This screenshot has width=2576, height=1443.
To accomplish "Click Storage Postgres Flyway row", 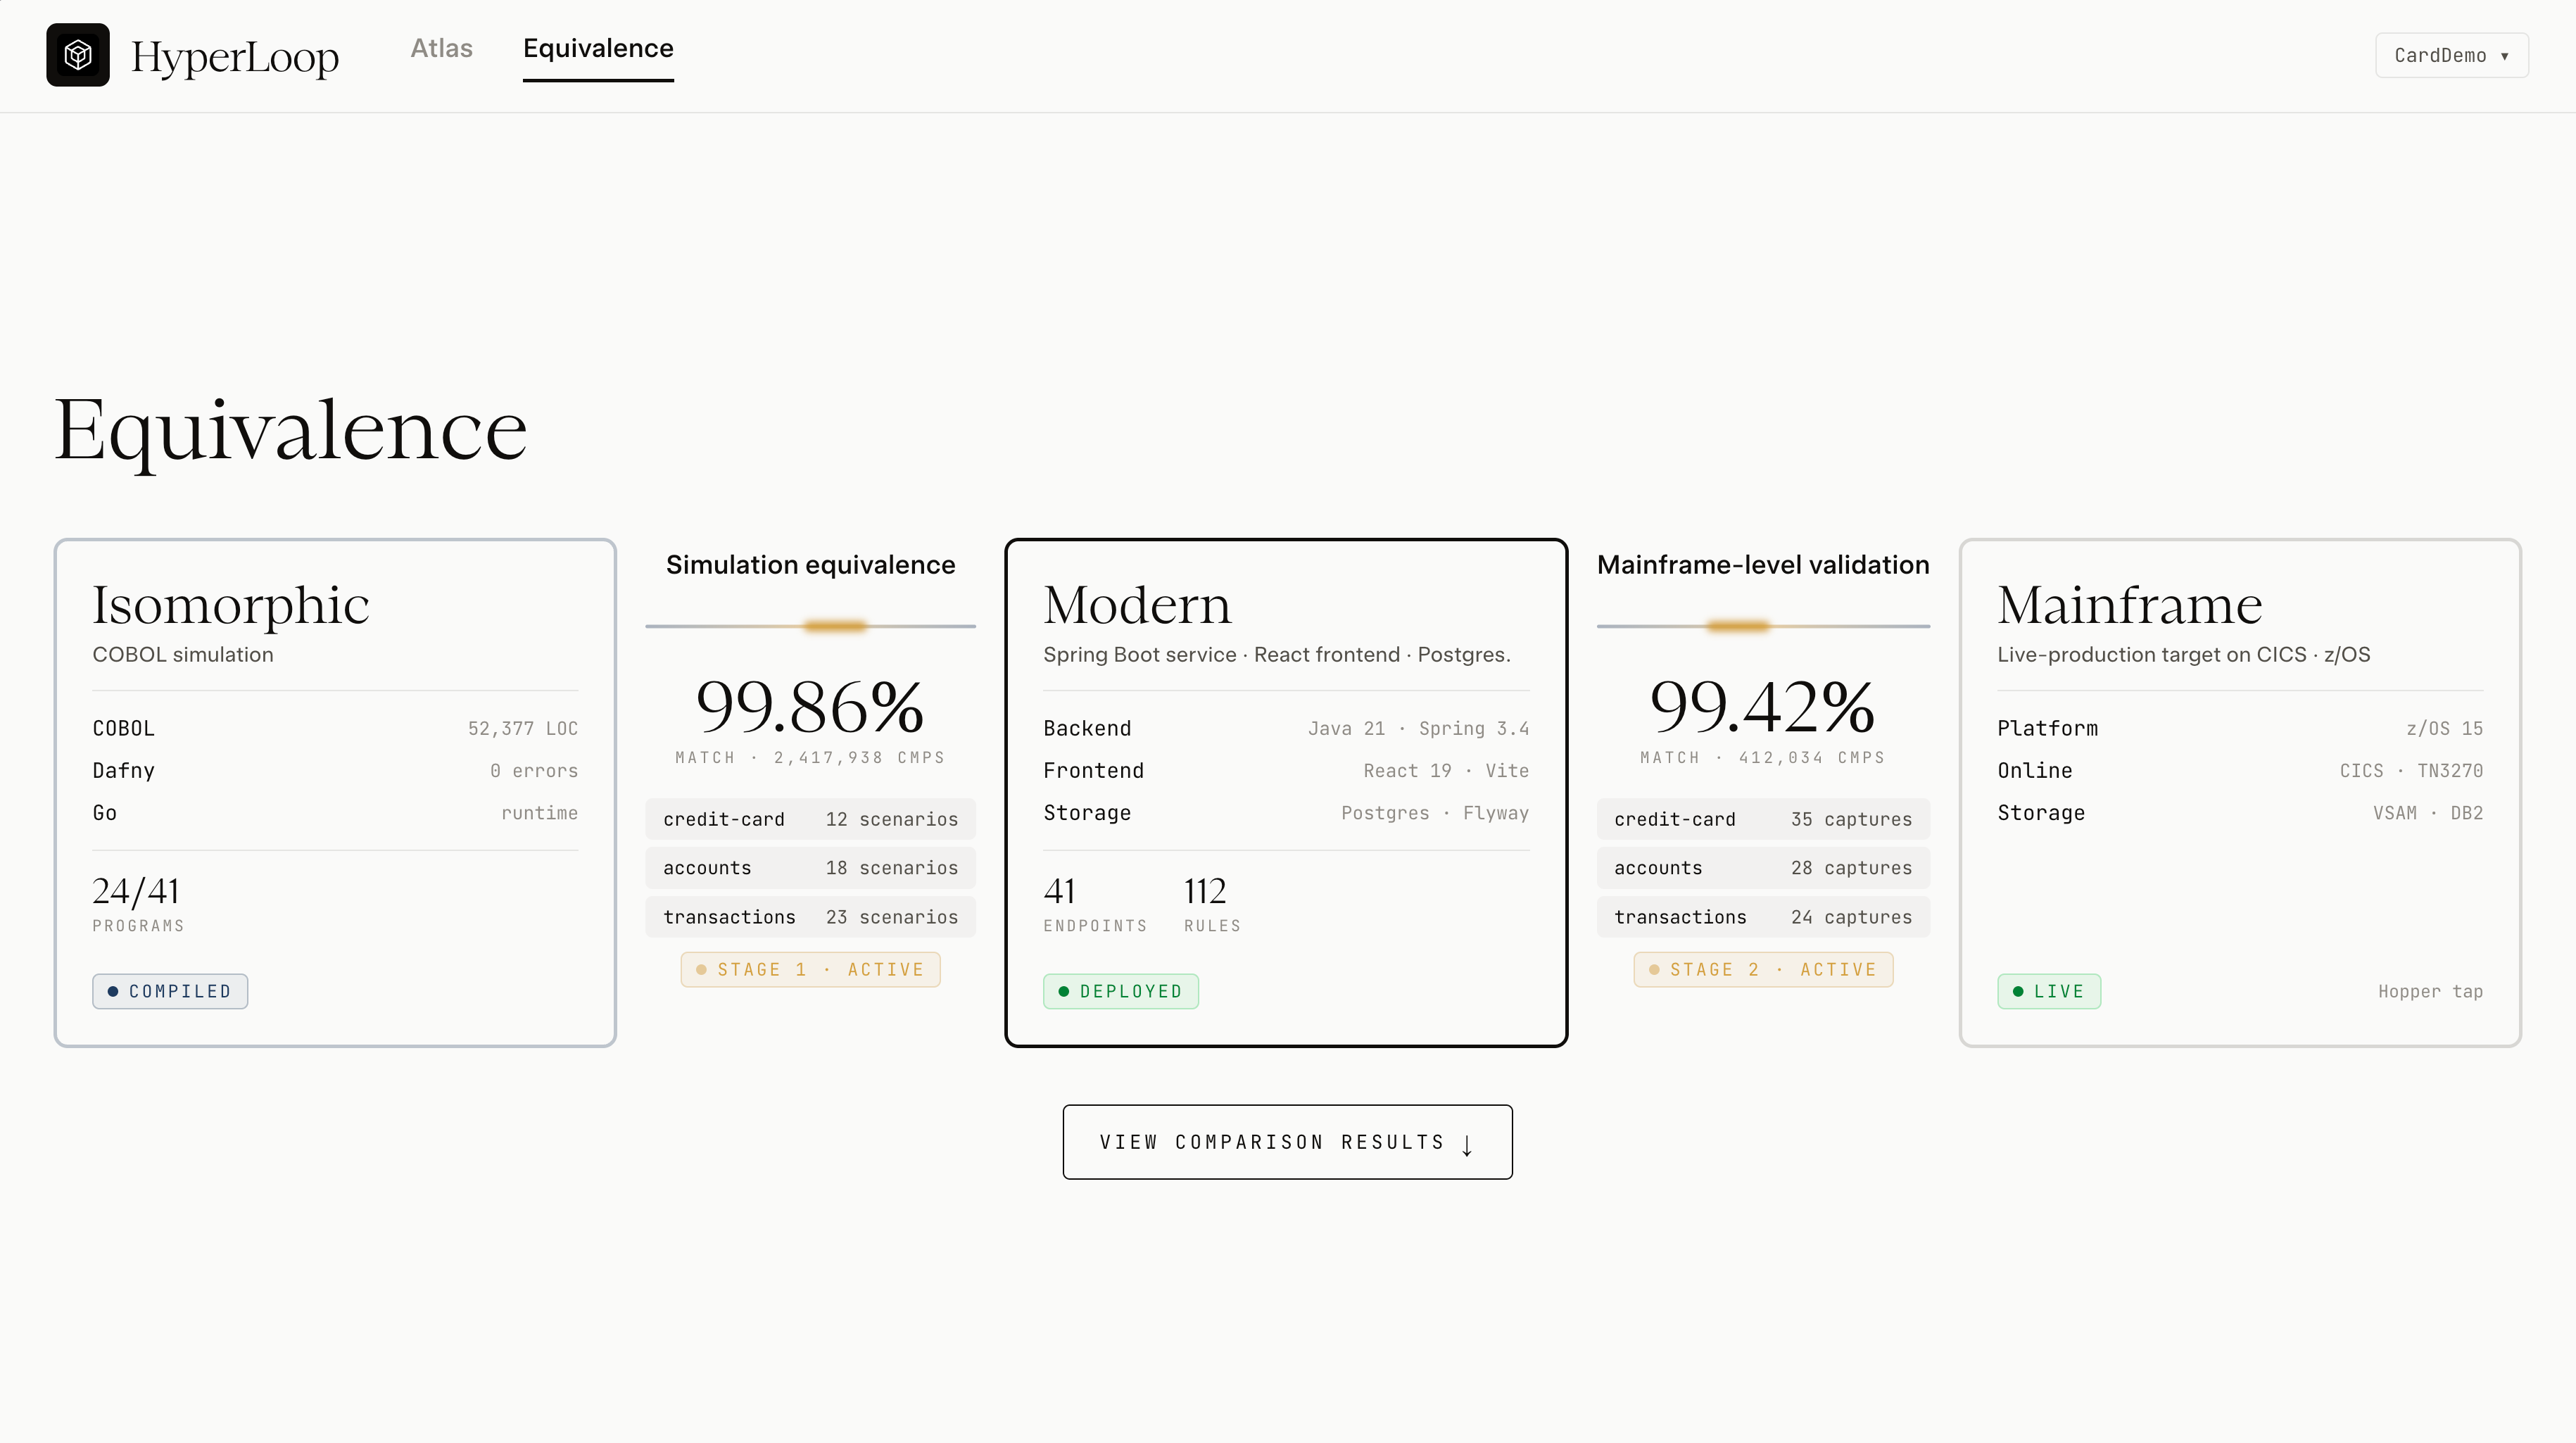I will pos(1286,813).
